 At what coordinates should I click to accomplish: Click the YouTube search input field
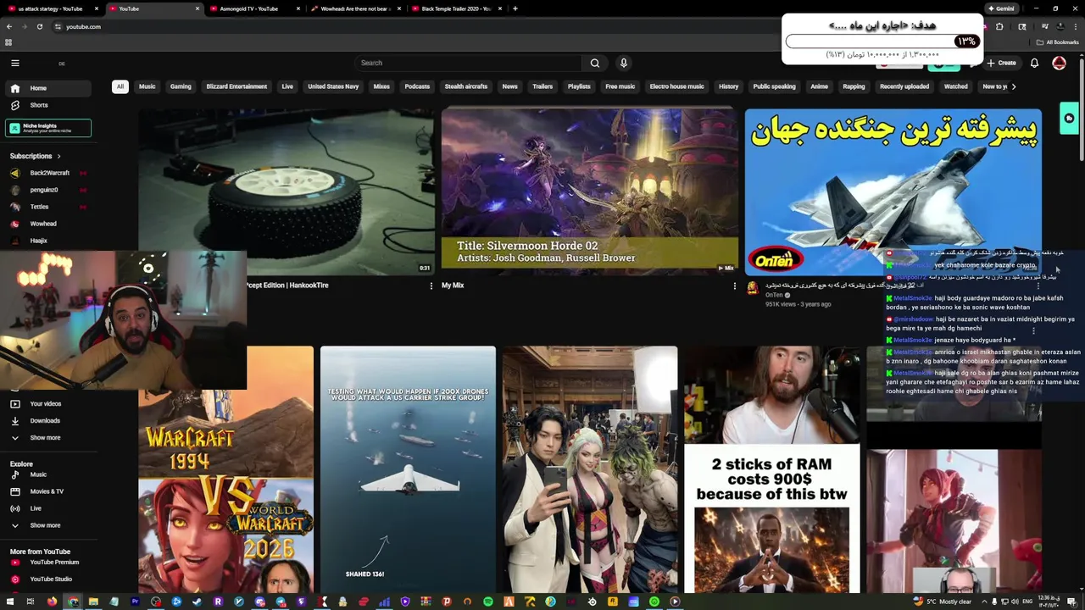[468, 63]
